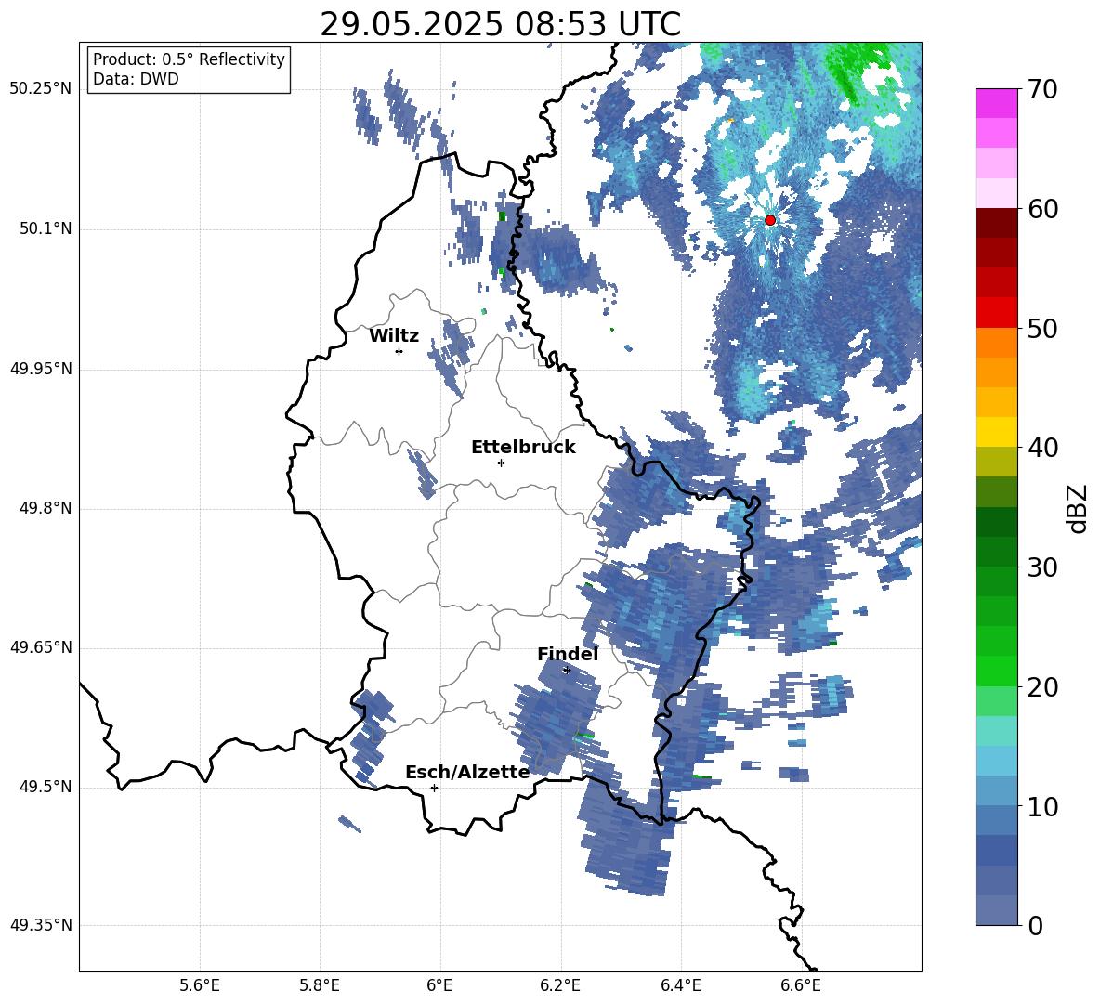Click the 70 tick on colorbar
The image size is (1100, 1004).
pos(1042,89)
